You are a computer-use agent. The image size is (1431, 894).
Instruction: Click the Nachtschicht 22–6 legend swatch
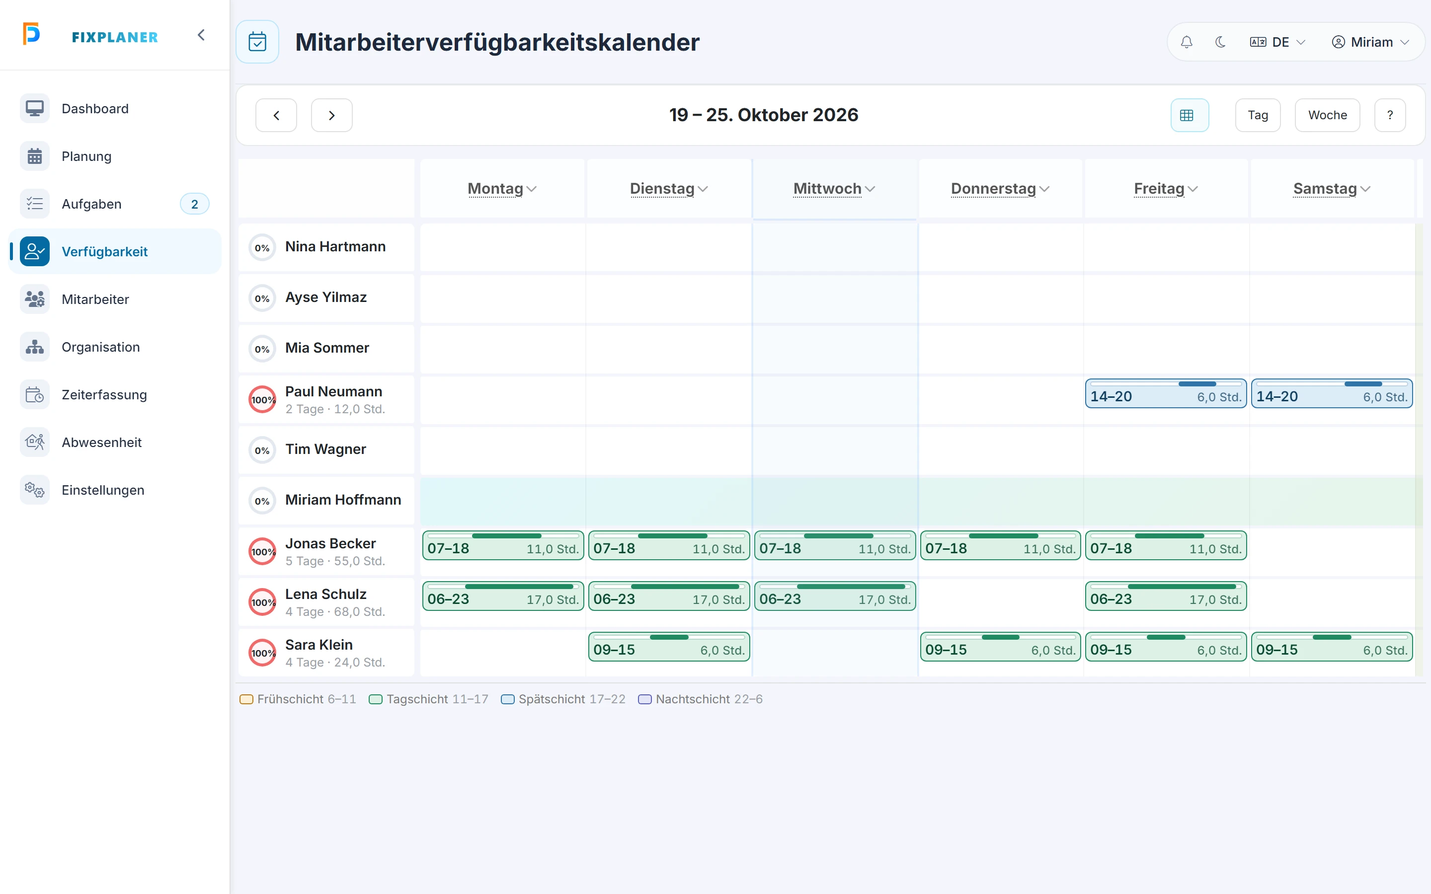(644, 699)
